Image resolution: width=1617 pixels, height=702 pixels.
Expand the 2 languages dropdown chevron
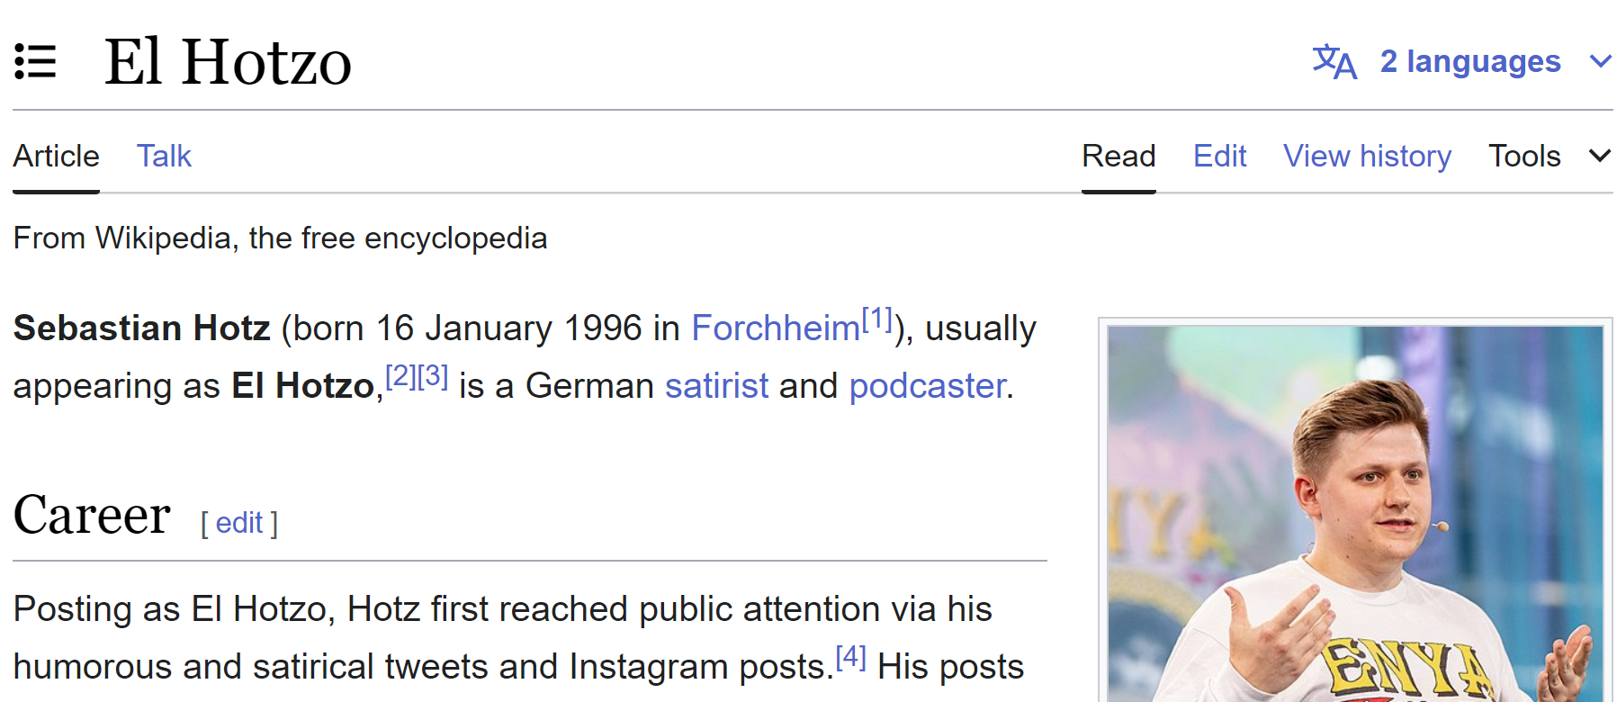(1600, 62)
